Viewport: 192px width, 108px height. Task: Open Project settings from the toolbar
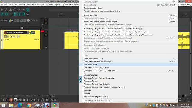pyautogui.click(x=15, y=10)
